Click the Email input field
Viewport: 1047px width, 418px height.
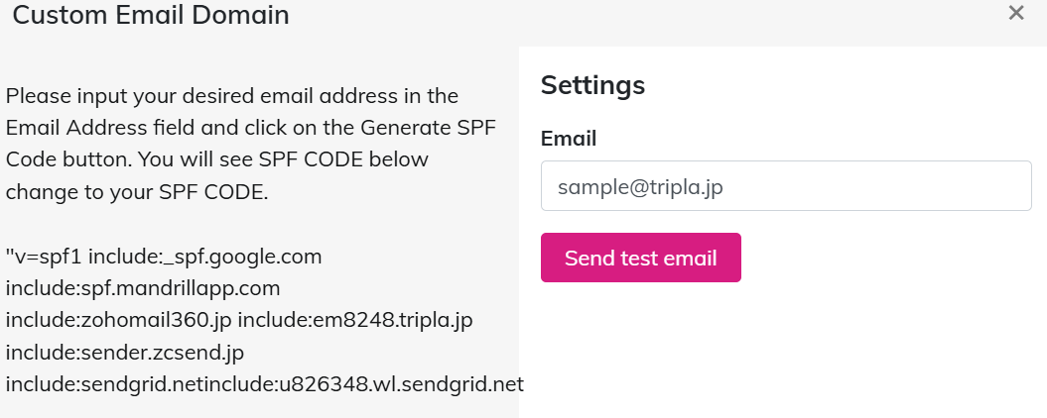[785, 186]
